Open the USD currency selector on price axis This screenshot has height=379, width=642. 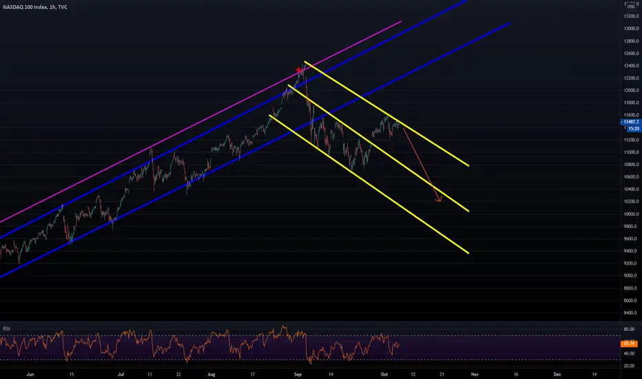[x=631, y=6]
